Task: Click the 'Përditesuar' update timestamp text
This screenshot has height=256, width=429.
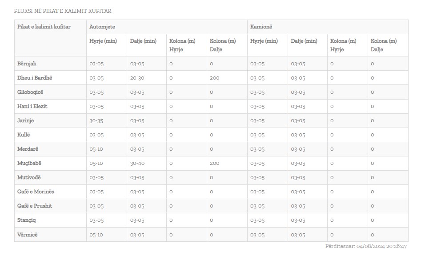Action: 366,246
